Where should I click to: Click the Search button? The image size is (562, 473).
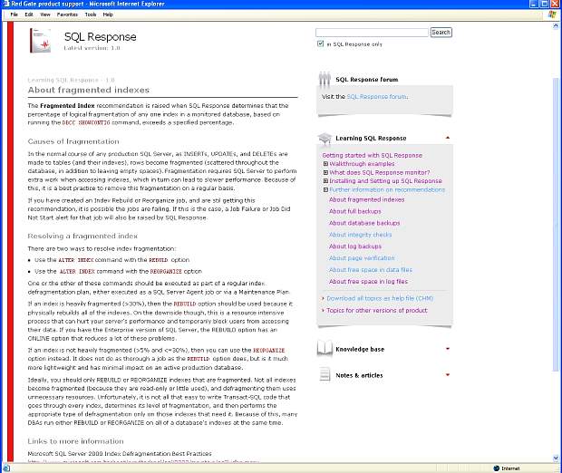441,33
